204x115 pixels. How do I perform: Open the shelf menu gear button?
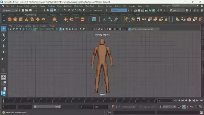[x=4, y=21]
